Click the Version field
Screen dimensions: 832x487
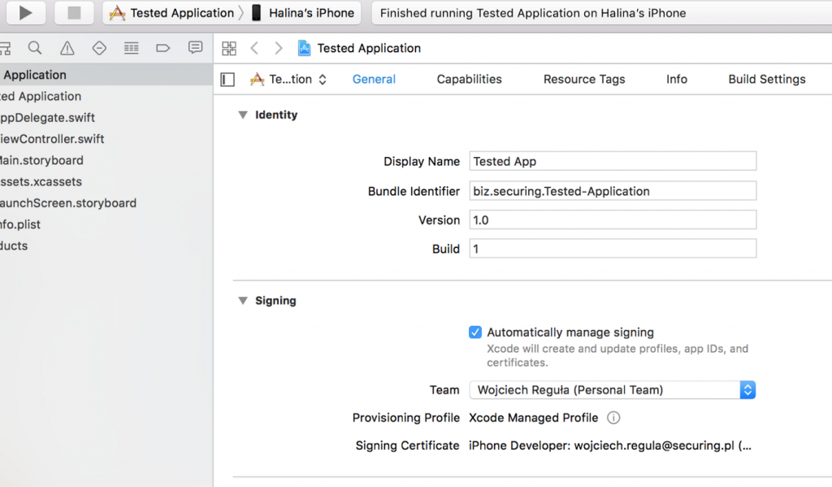point(613,220)
